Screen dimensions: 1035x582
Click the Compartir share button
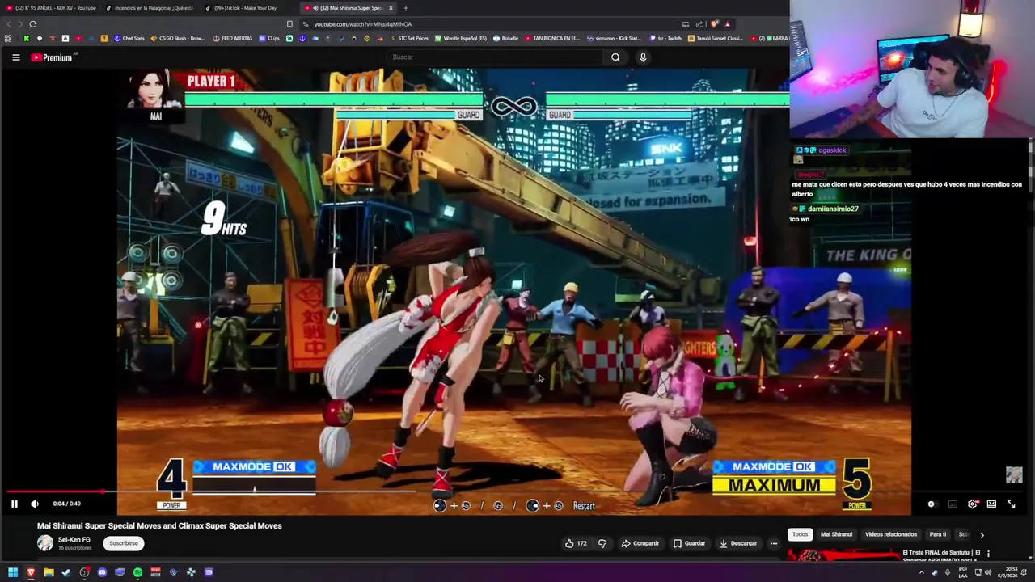640,543
